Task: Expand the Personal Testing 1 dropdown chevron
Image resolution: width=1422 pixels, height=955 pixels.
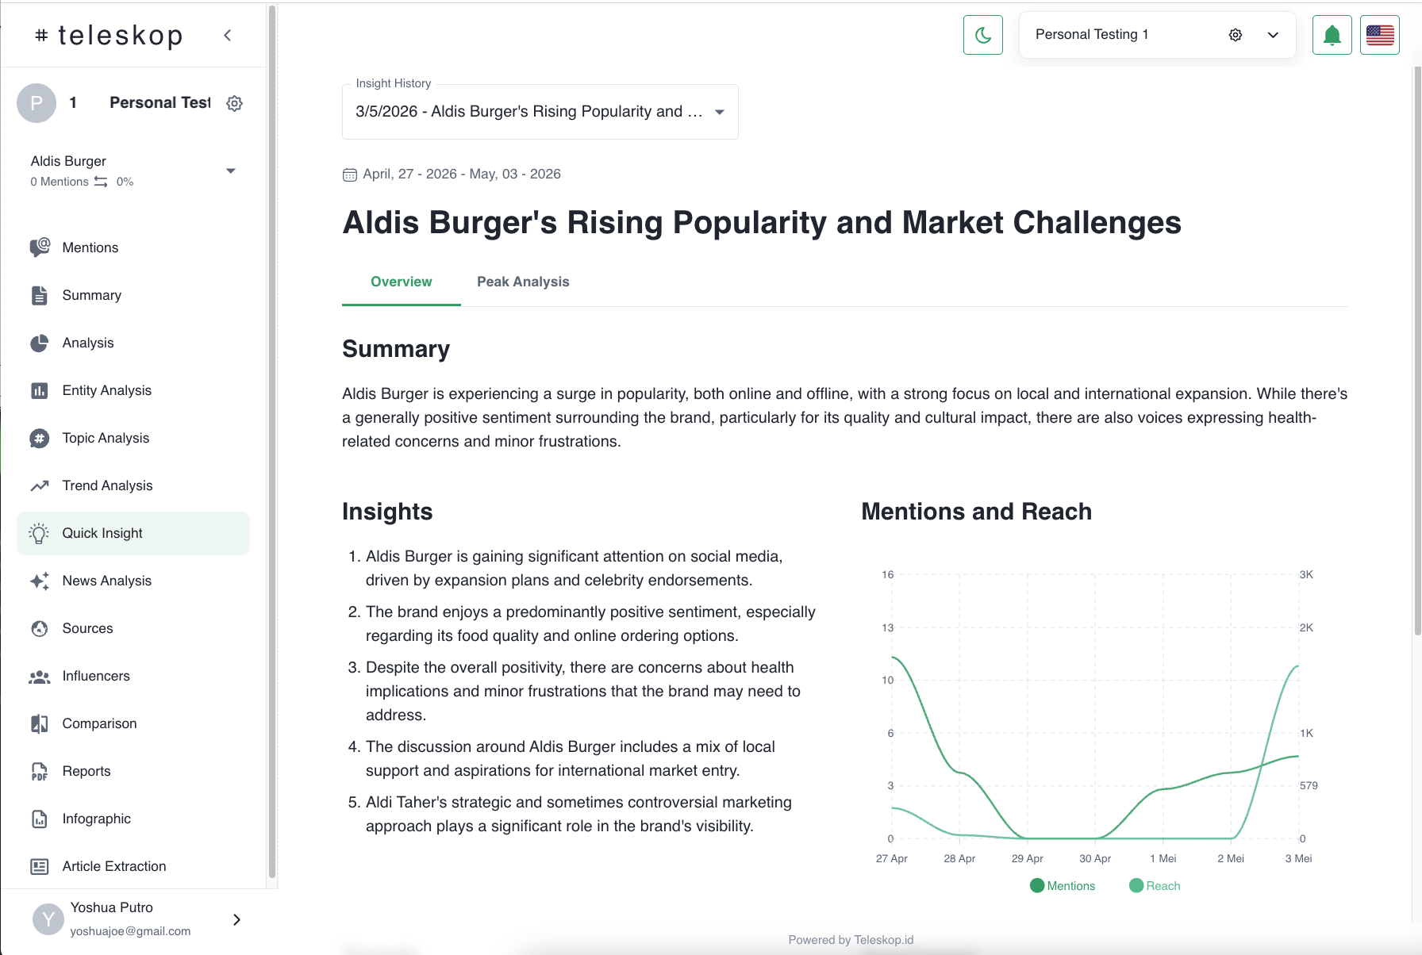Action: click(x=1273, y=35)
